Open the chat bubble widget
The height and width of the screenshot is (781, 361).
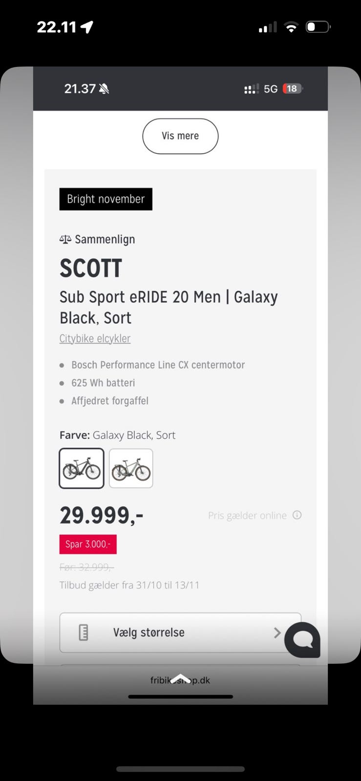coord(302,639)
